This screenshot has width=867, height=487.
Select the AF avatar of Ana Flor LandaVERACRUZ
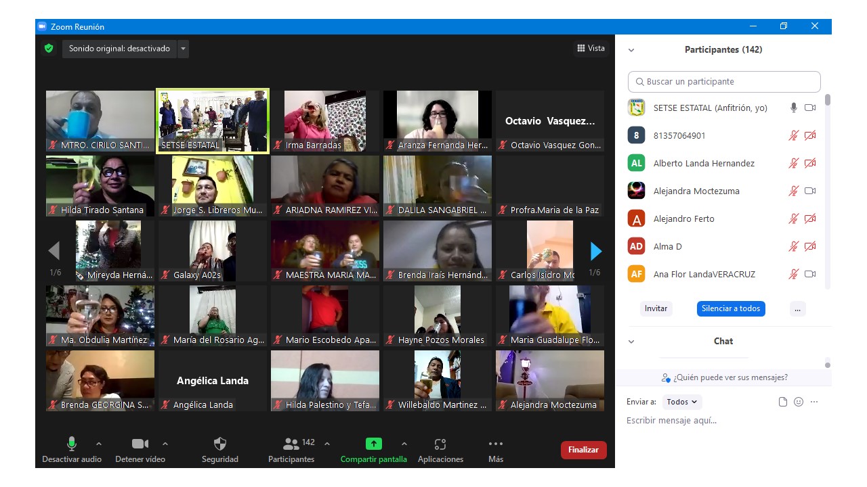[x=636, y=274]
